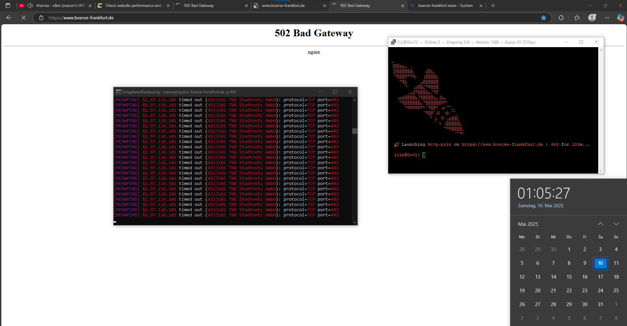Click the 502 Bad Gateway heading
This screenshot has width=627, height=326.
314,33
